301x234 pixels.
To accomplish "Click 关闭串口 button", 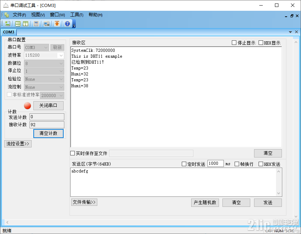I will (48, 106).
